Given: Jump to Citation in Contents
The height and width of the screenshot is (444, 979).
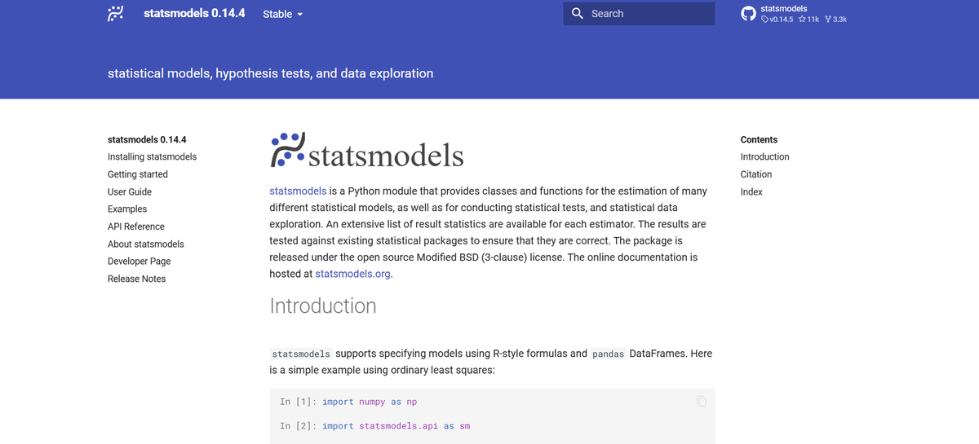Looking at the screenshot, I should (756, 174).
